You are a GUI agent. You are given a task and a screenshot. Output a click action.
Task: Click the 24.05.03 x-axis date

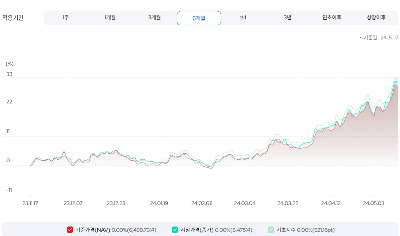point(374,203)
